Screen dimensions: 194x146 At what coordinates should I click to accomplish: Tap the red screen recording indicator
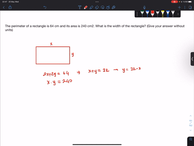(175, 2)
